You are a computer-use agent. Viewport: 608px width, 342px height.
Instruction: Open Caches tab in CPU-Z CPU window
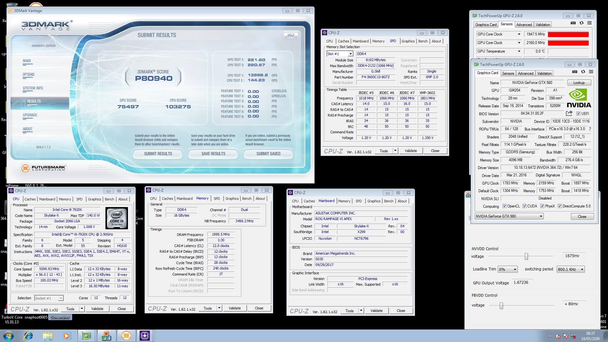coord(30,199)
